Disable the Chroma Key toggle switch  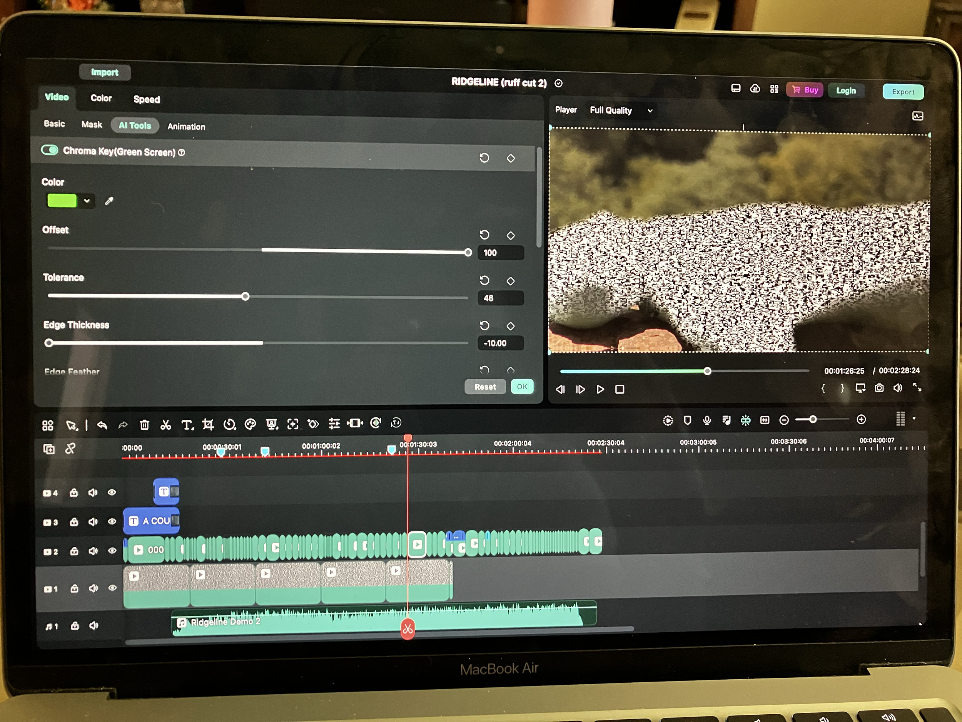click(x=50, y=150)
